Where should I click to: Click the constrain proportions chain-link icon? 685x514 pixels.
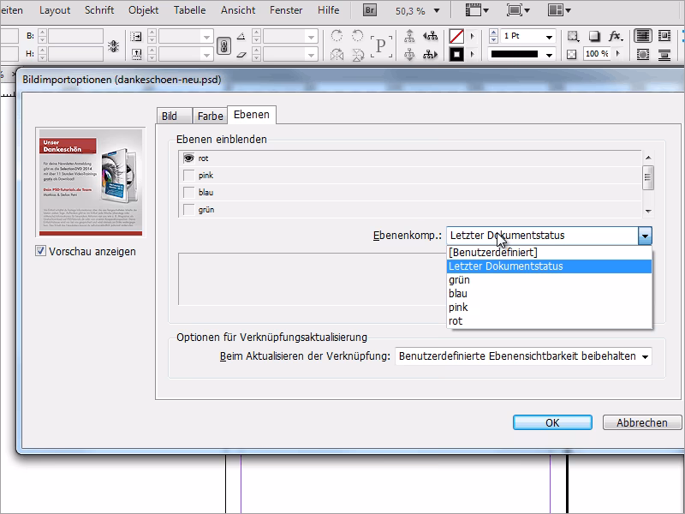point(223,45)
